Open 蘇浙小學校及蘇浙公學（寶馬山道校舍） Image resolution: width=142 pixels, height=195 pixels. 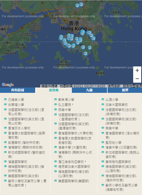pos(27,183)
